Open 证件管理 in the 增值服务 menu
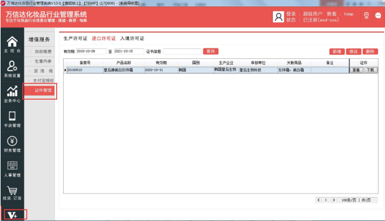This screenshot has width=385, height=221. (x=40, y=90)
